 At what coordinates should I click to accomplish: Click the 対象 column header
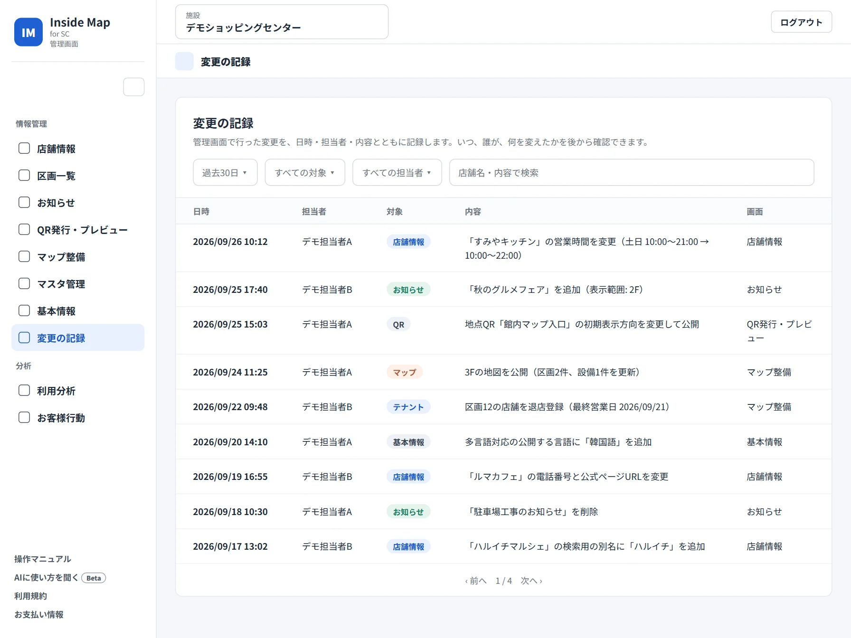pyautogui.click(x=395, y=212)
